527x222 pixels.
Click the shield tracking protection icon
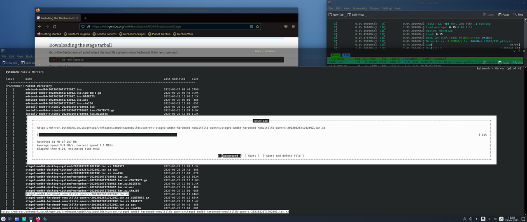[82, 26]
